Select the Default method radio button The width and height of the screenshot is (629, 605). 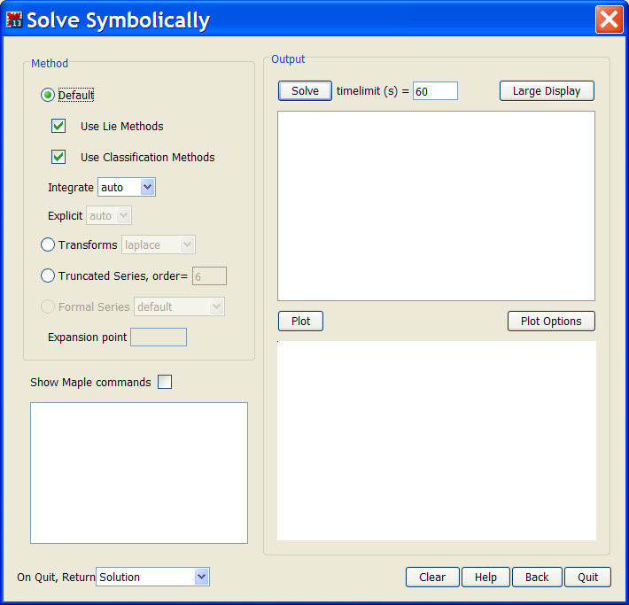(48, 95)
